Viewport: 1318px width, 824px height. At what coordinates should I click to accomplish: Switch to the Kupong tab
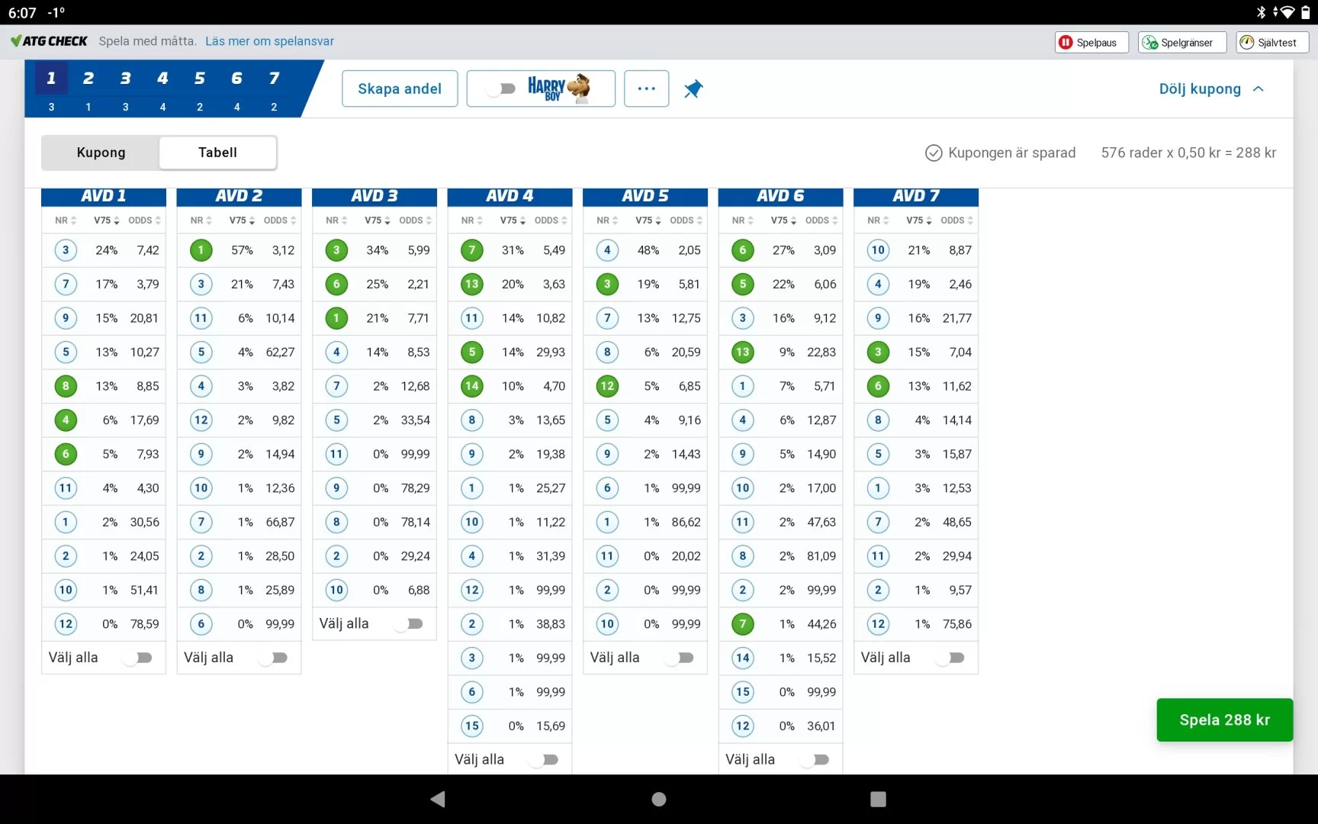click(100, 153)
